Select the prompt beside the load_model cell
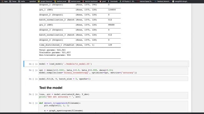Viewport: 204px width, 114px height. point(33,64)
